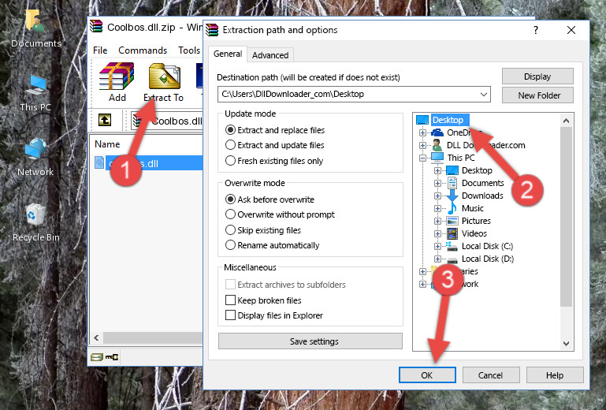Click the Cancel button

490,375
